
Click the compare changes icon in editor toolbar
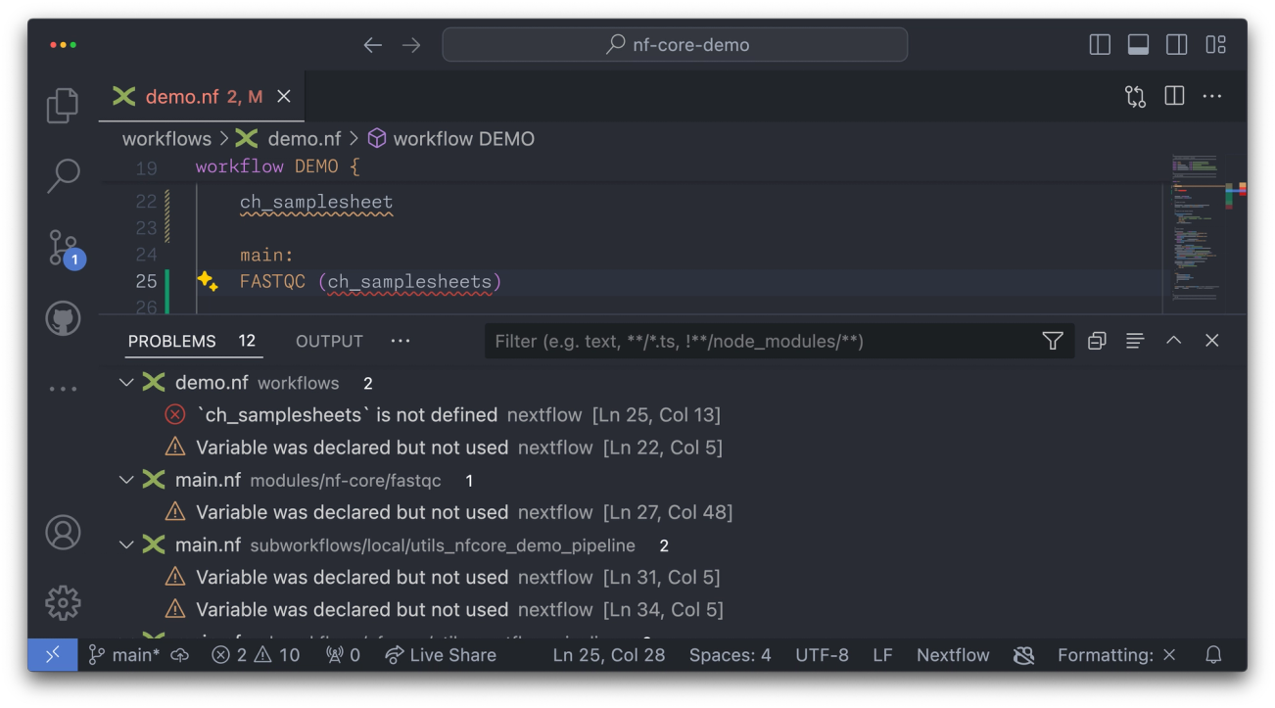1135,96
